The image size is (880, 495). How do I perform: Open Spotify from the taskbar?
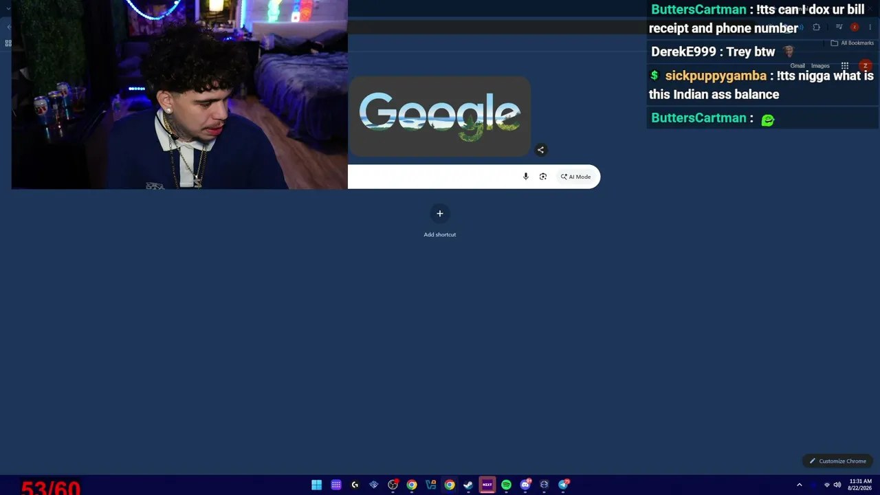pos(506,485)
